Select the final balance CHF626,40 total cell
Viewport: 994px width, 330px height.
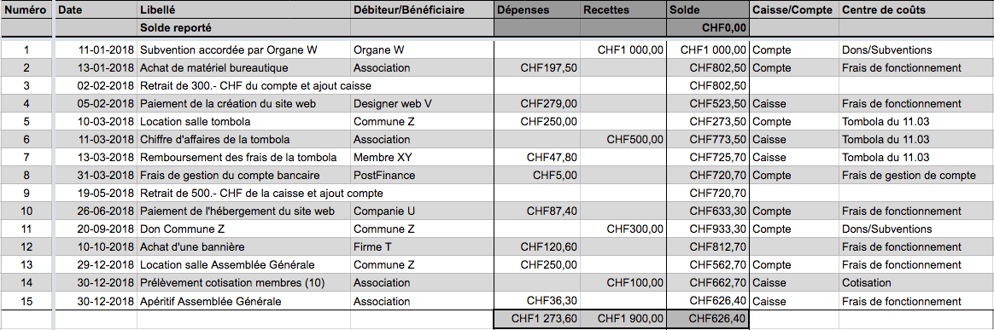[707, 319]
